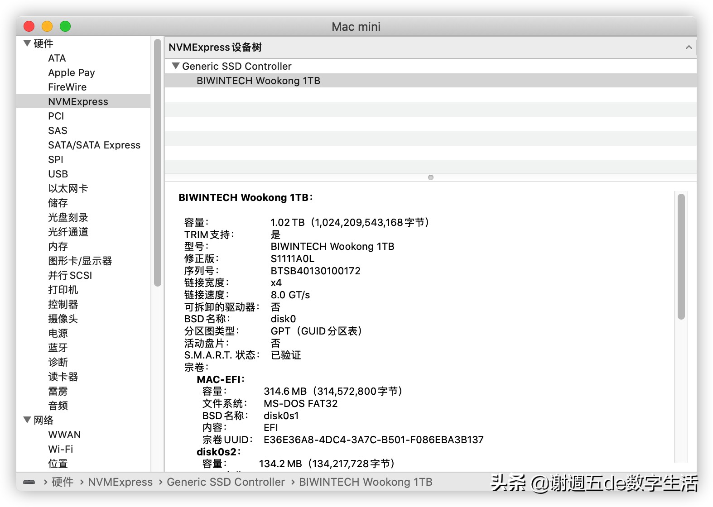
Task: Collapse the 硬件 hardware section
Action: coord(27,43)
